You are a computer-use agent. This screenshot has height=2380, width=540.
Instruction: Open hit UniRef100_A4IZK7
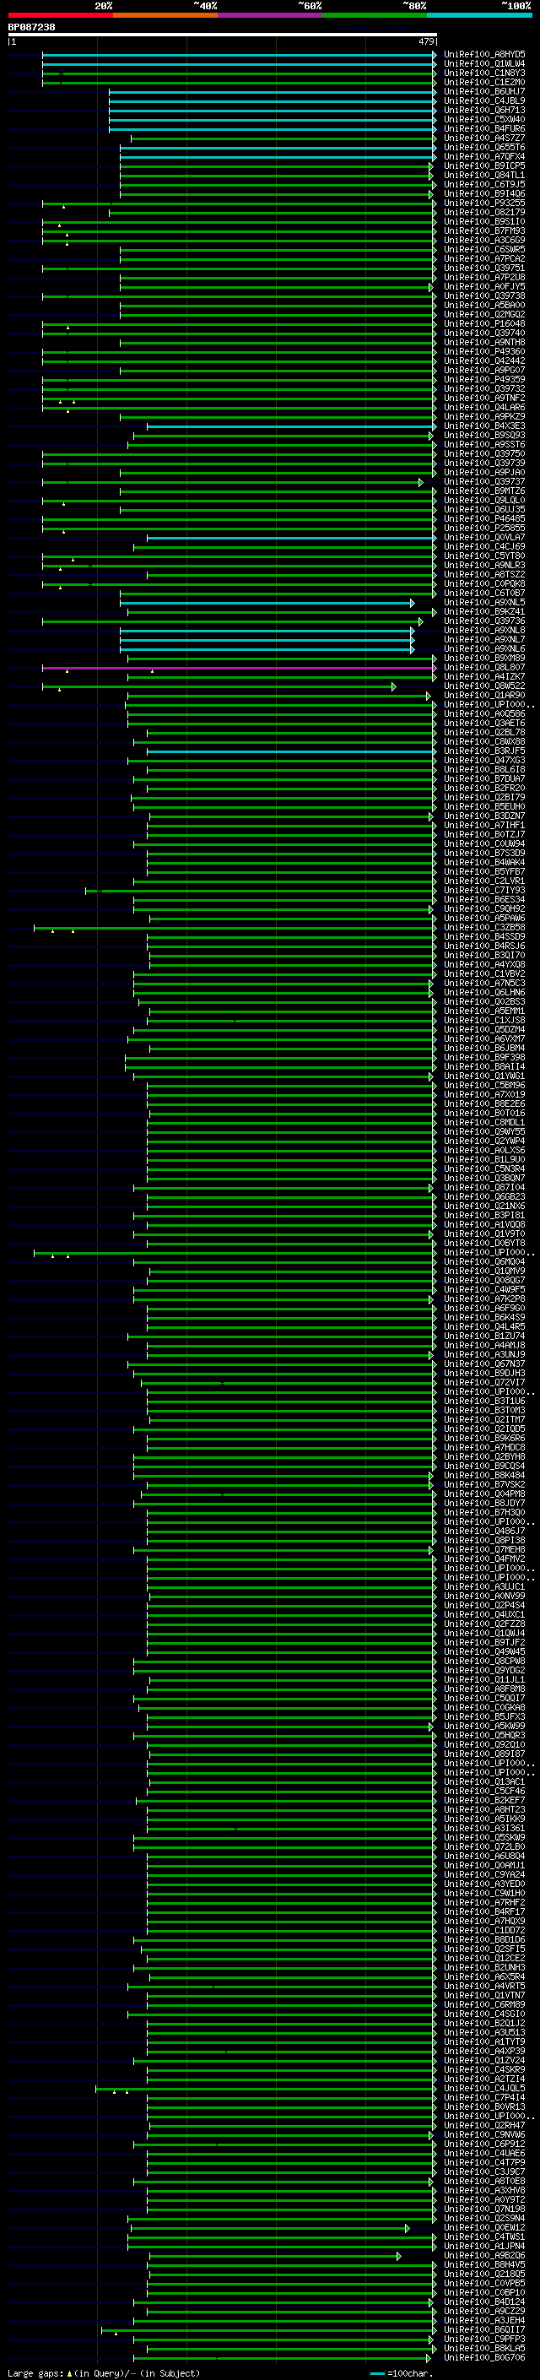484,676
